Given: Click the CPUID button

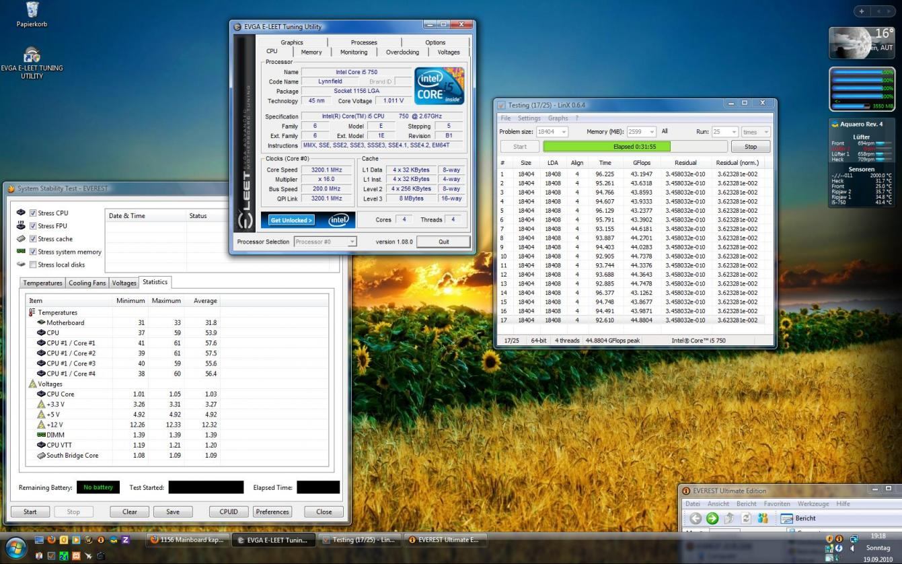Looking at the screenshot, I should [x=229, y=512].
